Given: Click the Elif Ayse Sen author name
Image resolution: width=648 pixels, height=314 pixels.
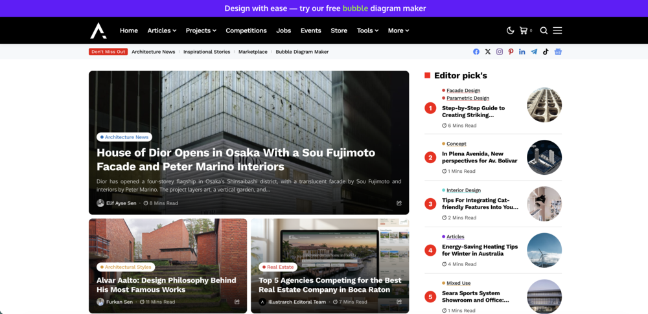Looking at the screenshot, I should pos(121,203).
